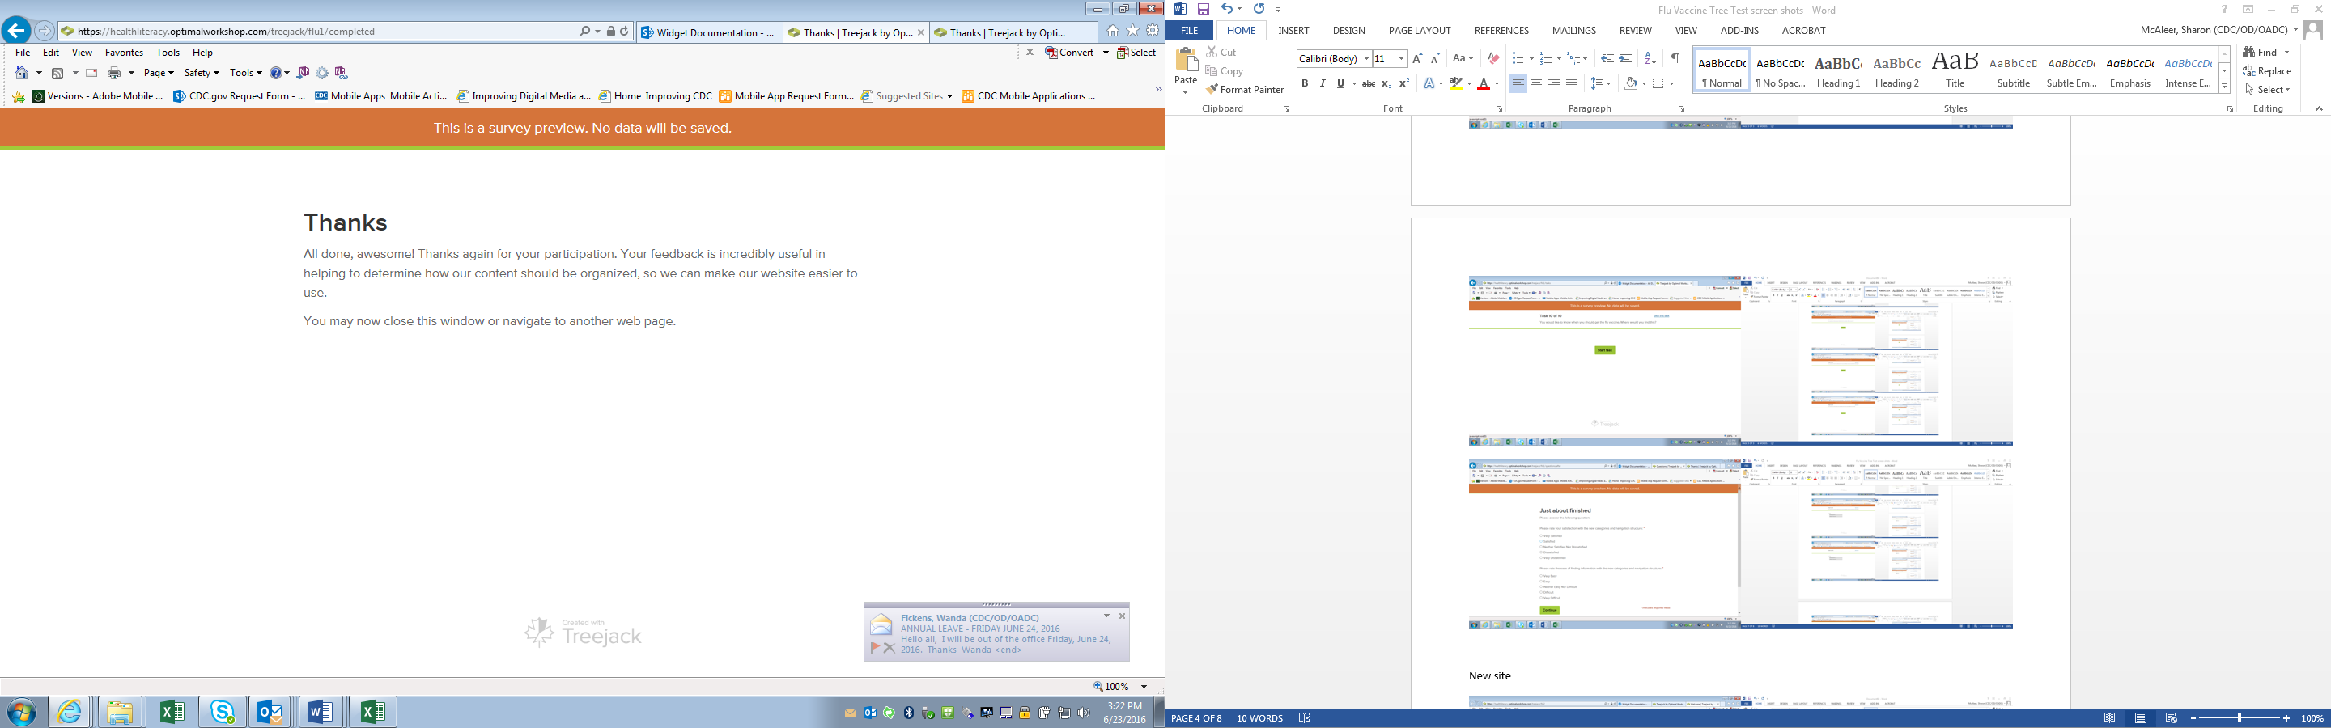This screenshot has height=728, width=2331.
Task: Click the Shrink Font icon
Action: [x=1435, y=59]
